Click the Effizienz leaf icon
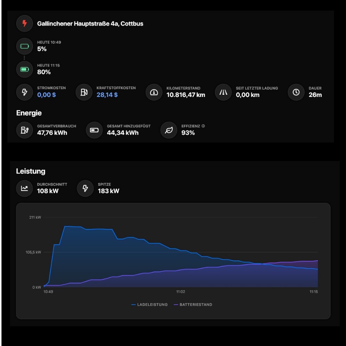Viewport: 346px width, 346px height. [169, 130]
